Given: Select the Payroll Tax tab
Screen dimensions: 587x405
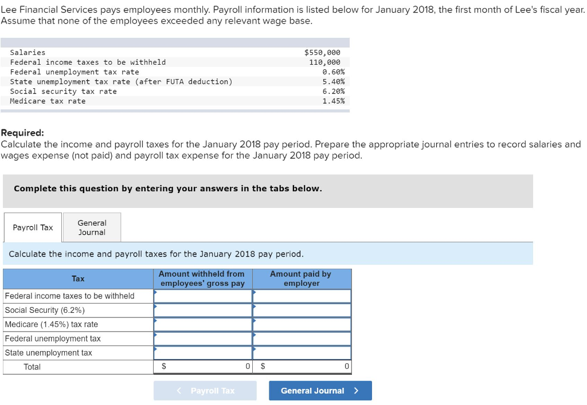Looking at the screenshot, I should point(32,227).
